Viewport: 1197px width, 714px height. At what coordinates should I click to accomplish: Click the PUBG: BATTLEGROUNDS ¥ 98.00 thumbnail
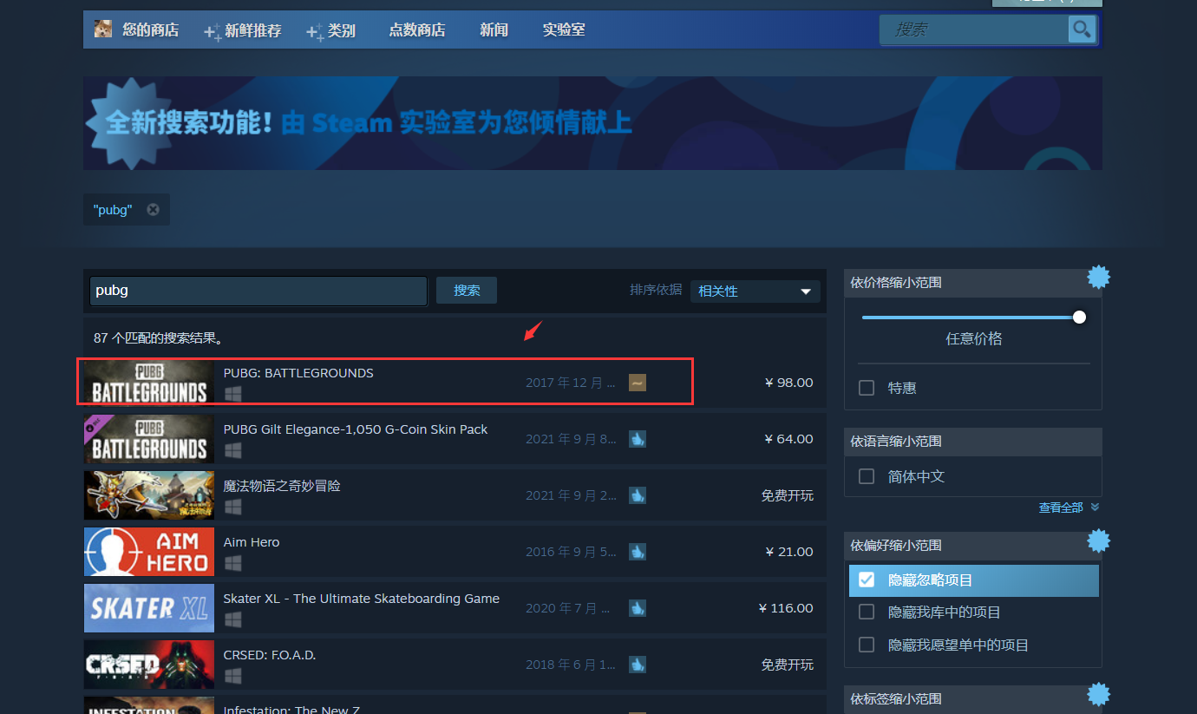click(149, 383)
